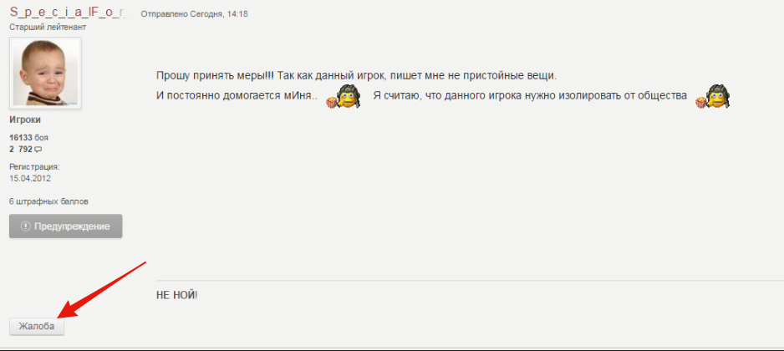Click the "И постоянно домогается мИня" text
Viewport: 784px width, 351px height.
[x=237, y=96]
